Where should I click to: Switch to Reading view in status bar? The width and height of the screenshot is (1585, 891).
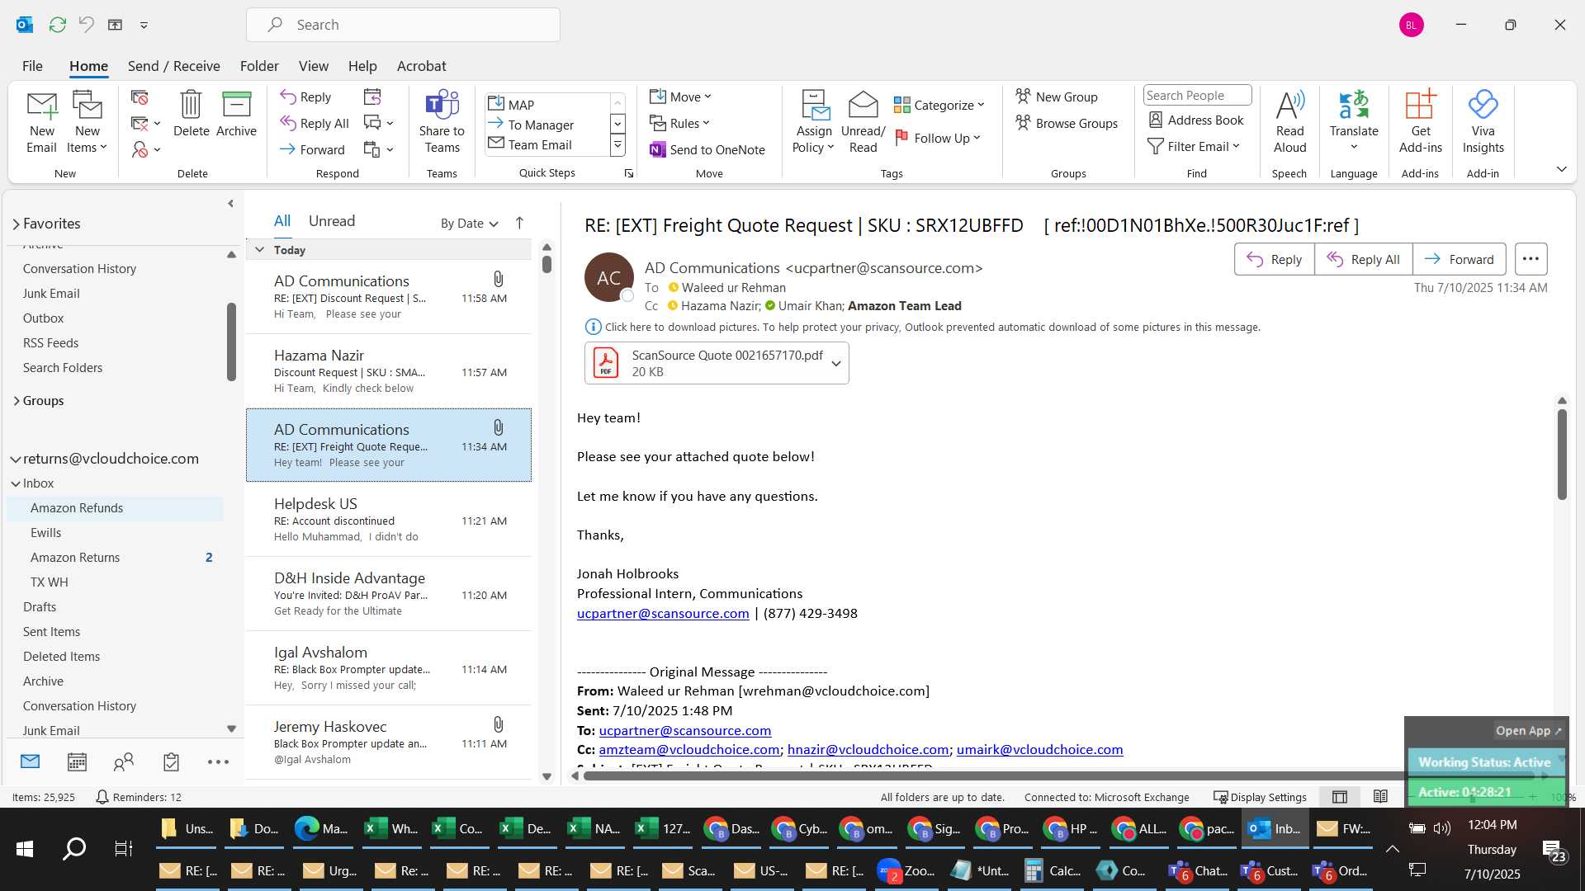(x=1380, y=797)
